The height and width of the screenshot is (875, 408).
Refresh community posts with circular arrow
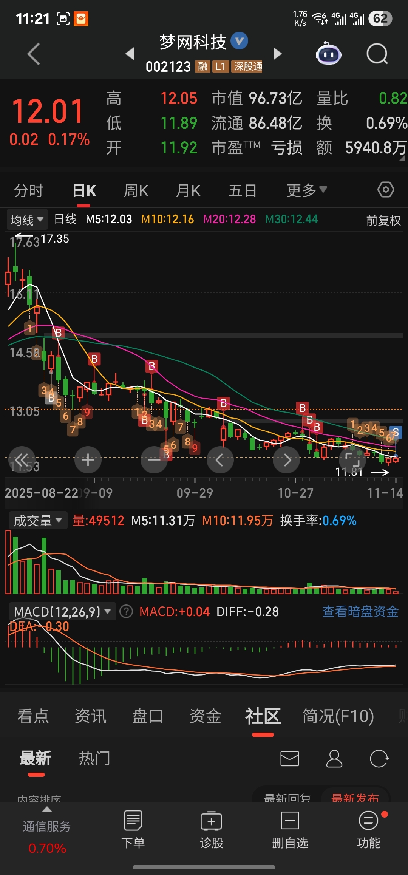point(379,758)
